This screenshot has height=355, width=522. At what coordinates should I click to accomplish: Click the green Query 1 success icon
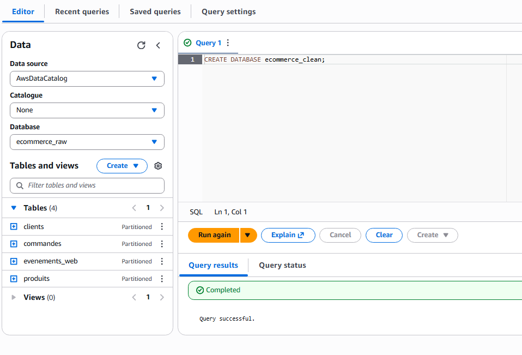point(187,43)
